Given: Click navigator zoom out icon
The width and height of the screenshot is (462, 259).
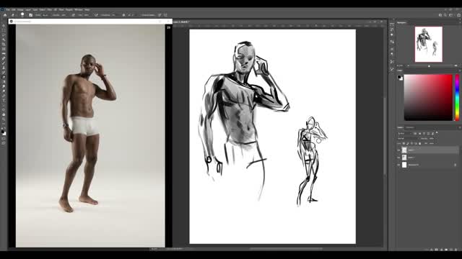Looking at the screenshot, I should pyautogui.click(x=409, y=65).
